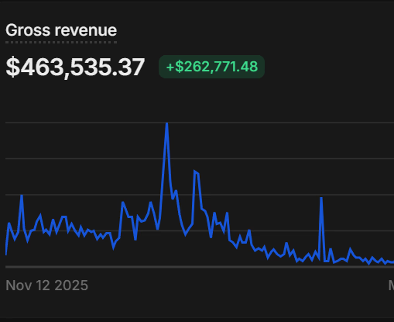
Task: Click the dollar sign in the total revenue amount
Action: [x=12, y=67]
